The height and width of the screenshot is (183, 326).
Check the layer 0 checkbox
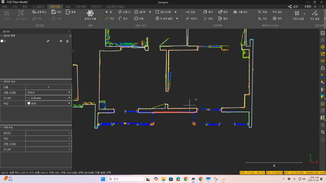click(x=2, y=41)
